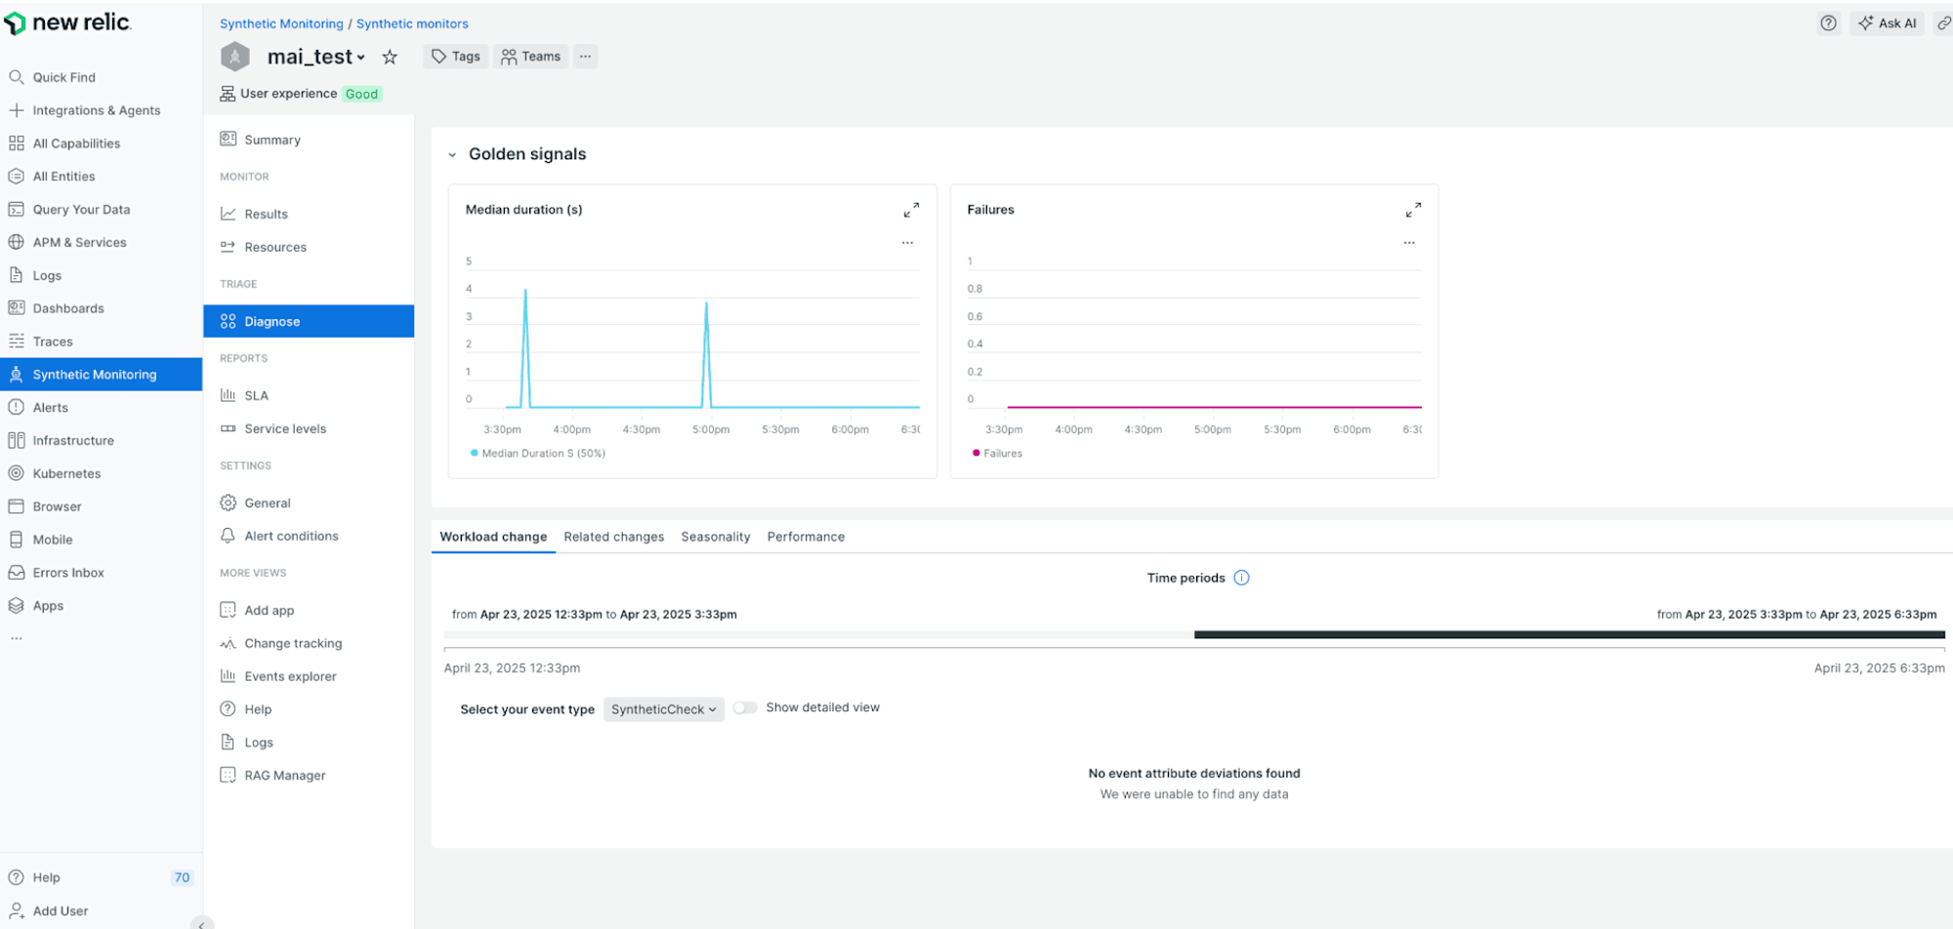The image size is (1953, 929).
Task: Toggle Show detailed view switch
Action: (745, 708)
